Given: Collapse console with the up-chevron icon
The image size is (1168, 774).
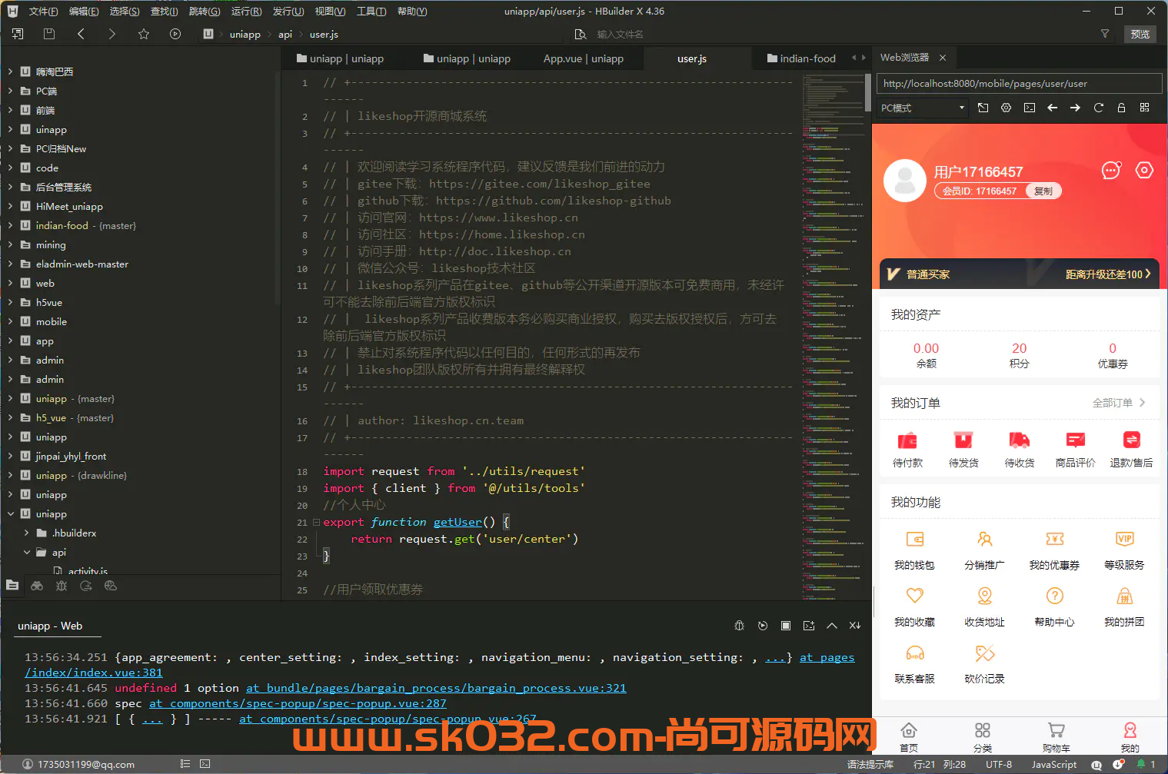Looking at the screenshot, I should tap(832, 626).
